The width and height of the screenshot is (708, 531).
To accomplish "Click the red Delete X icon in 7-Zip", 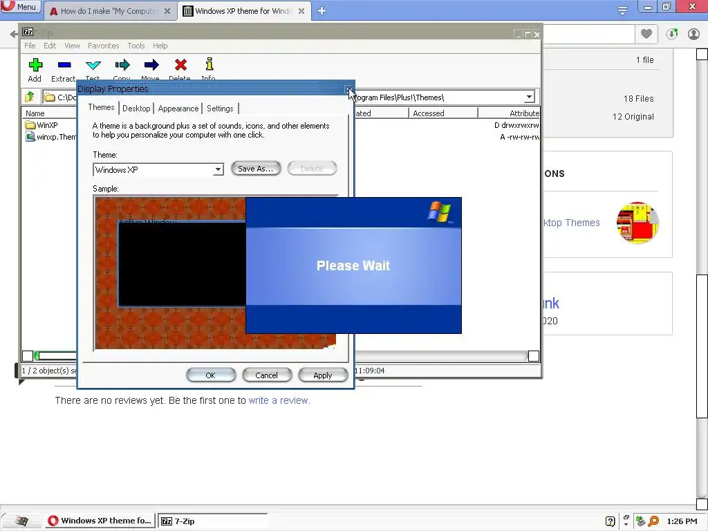I will [x=180, y=65].
